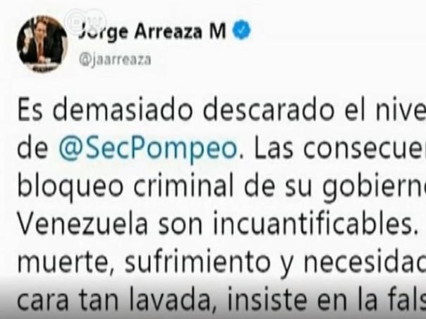The image size is (426, 319).
Task: Select the text "Las consecuen" after the mention
Action: point(340,149)
